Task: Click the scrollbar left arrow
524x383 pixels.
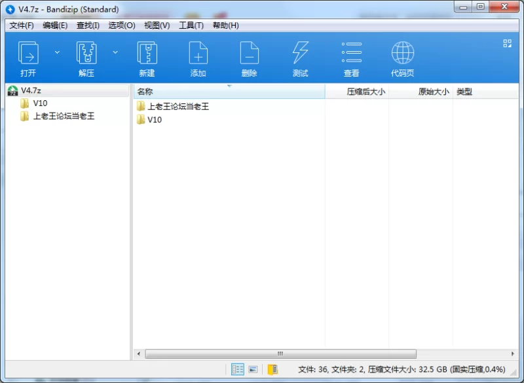Action: click(139, 354)
